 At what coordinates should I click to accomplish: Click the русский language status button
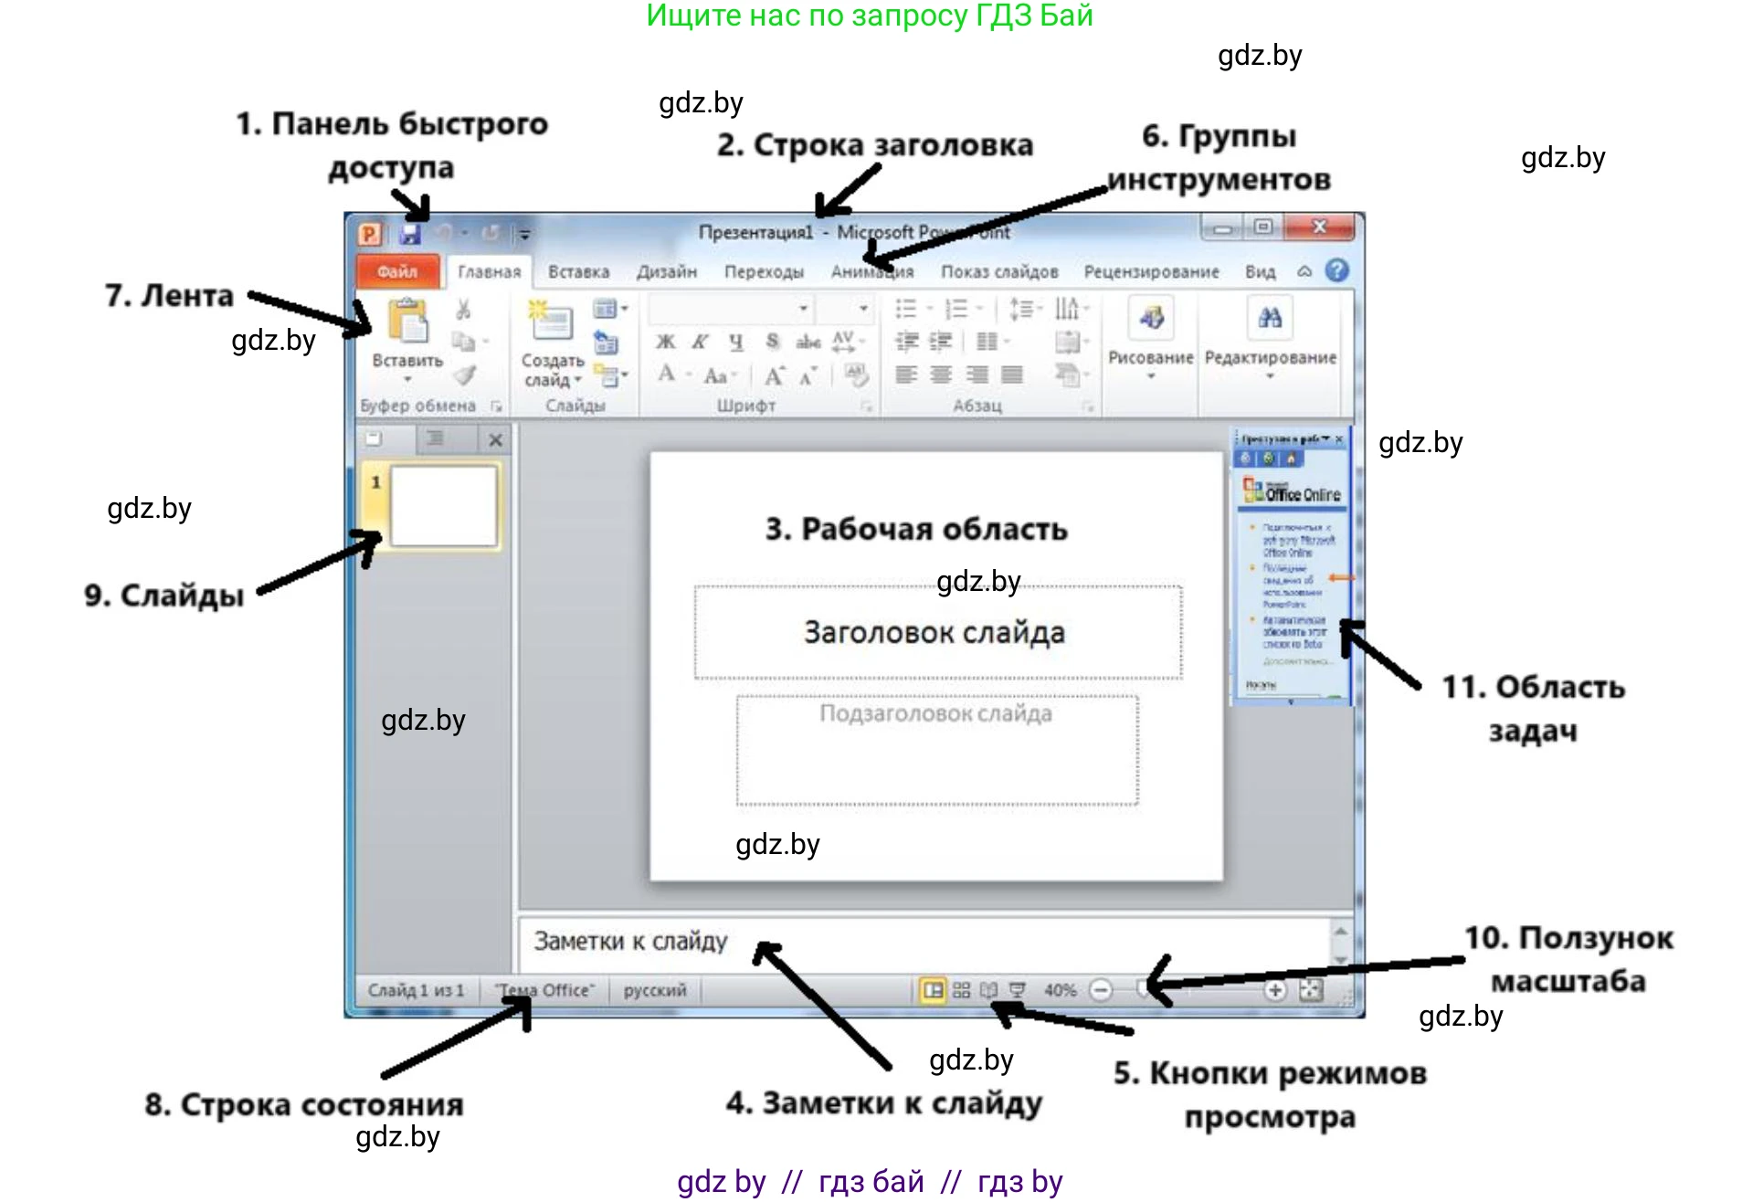(654, 990)
